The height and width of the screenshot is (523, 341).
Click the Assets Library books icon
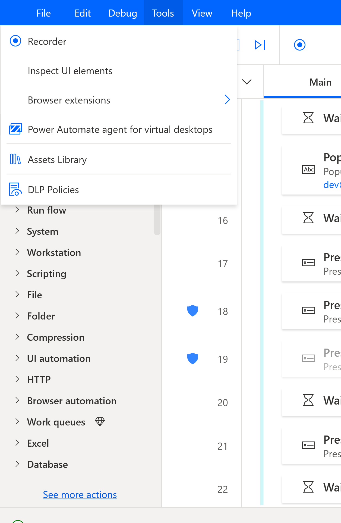tap(15, 159)
